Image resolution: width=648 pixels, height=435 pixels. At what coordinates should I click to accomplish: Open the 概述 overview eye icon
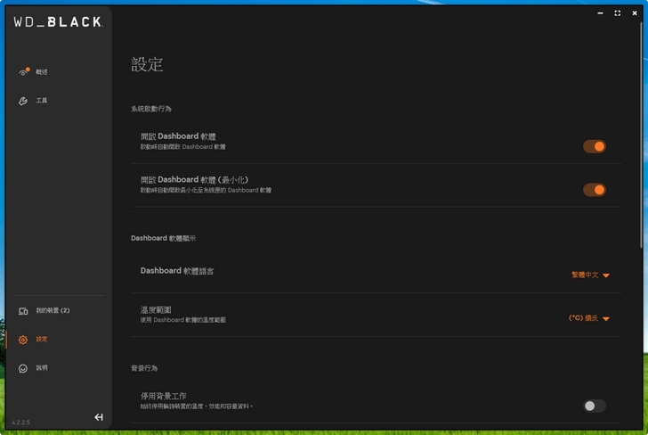tap(23, 72)
